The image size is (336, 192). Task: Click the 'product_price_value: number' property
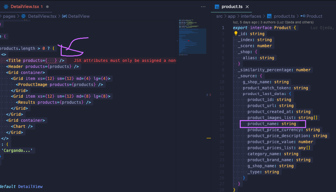click(x=280, y=141)
